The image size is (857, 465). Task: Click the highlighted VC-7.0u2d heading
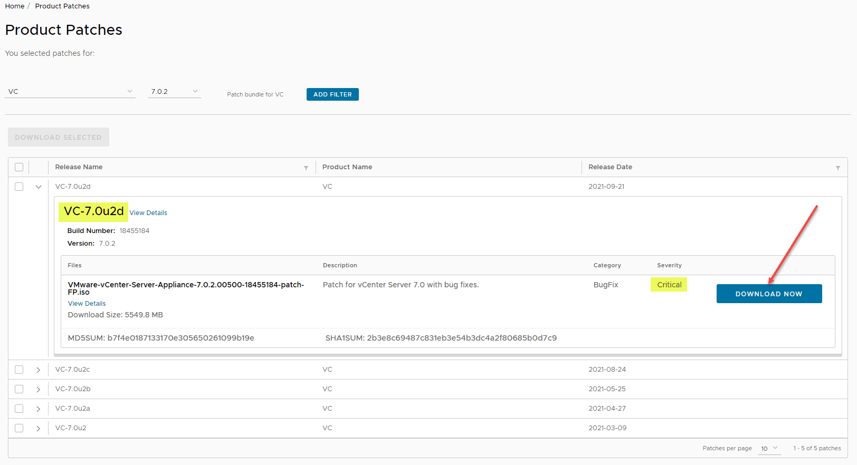(x=93, y=211)
